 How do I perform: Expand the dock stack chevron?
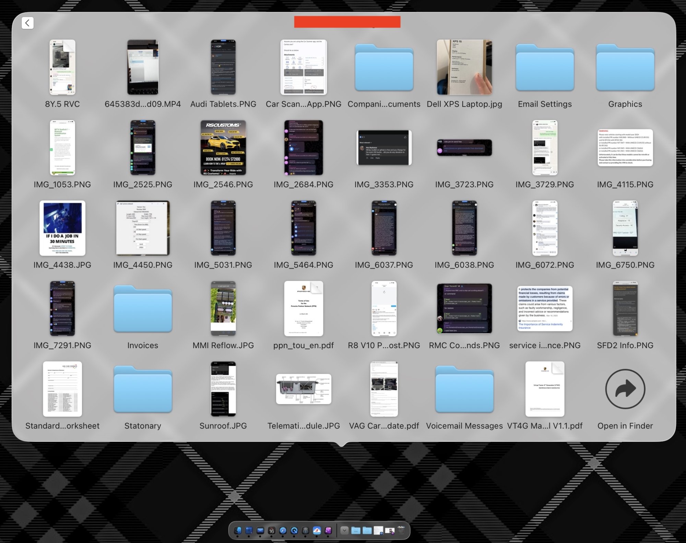[x=344, y=530]
